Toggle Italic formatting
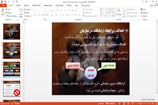 (37, 15)
